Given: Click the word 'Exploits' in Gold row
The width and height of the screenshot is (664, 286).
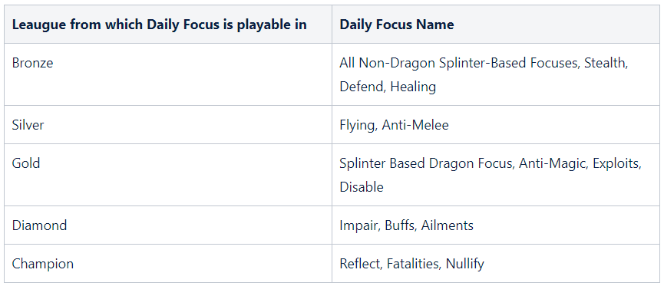Looking at the screenshot, I should tap(616, 163).
